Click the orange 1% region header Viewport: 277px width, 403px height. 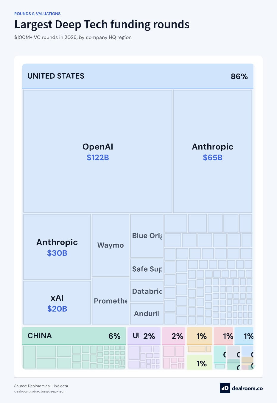point(200,336)
